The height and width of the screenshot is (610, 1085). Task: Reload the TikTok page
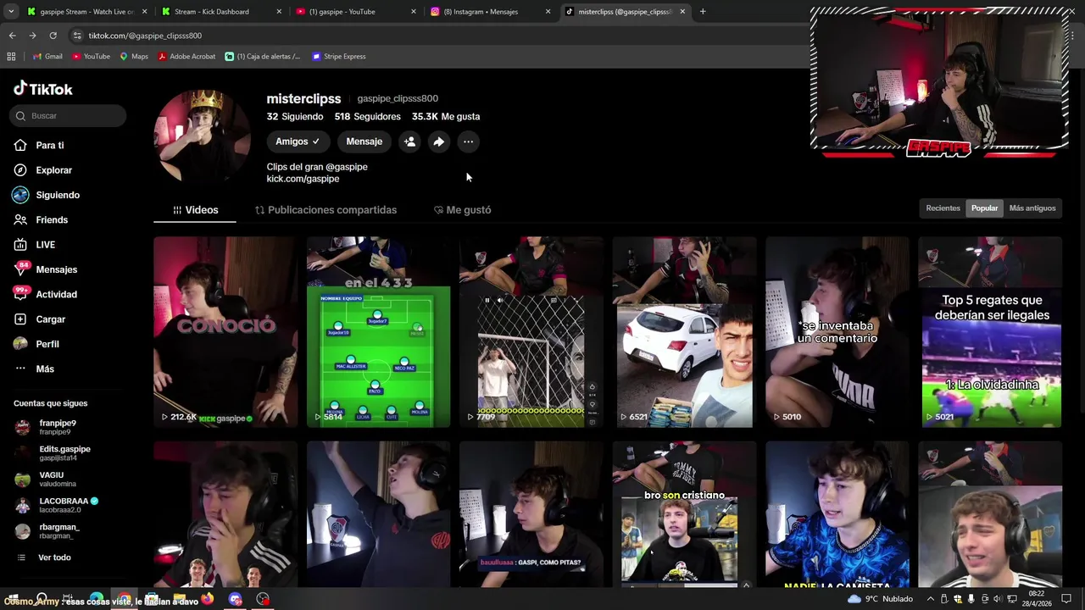[53, 36]
